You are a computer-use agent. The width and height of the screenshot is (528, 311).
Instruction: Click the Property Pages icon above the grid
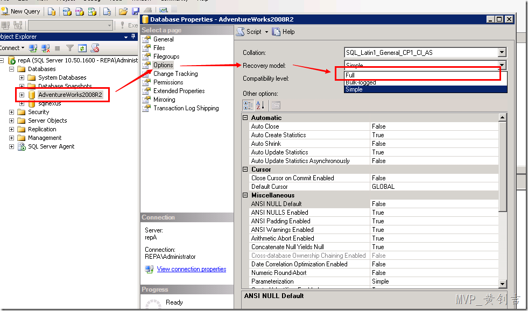click(276, 105)
